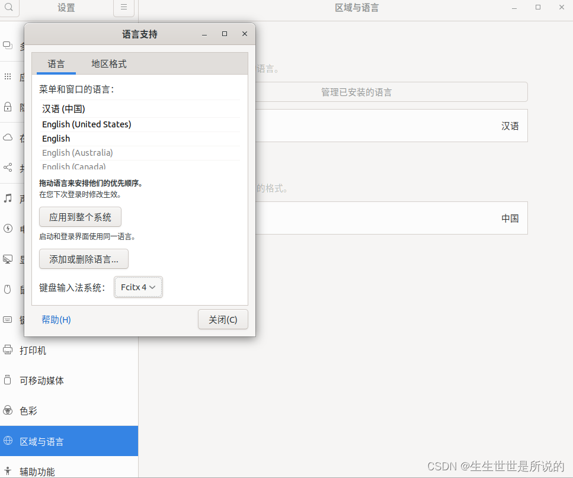573x478 pixels.
Task: Select the 语言 tab
Action: click(x=56, y=63)
